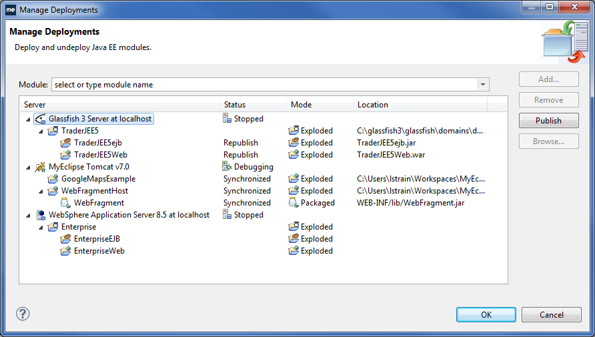Viewport: 595px width, 337px height.
Task: Click the GoogleMapsExample project icon
Action: [x=53, y=179]
